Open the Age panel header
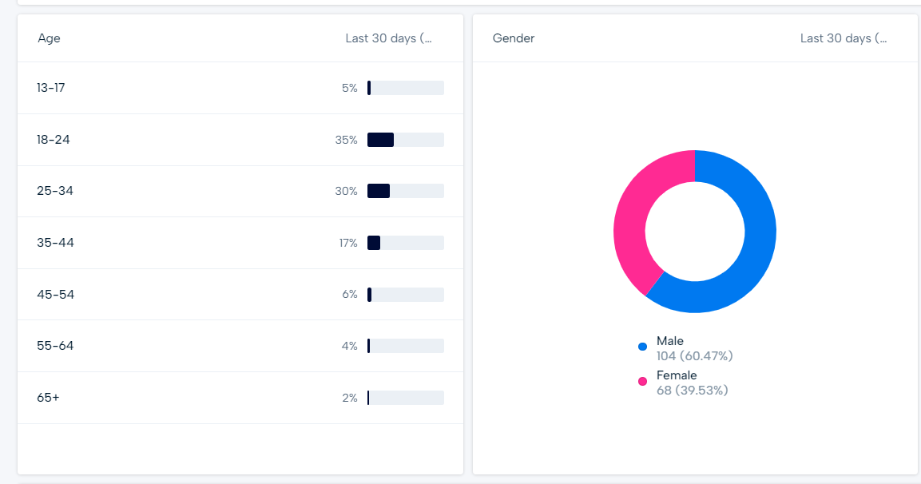921x484 pixels. pos(48,38)
